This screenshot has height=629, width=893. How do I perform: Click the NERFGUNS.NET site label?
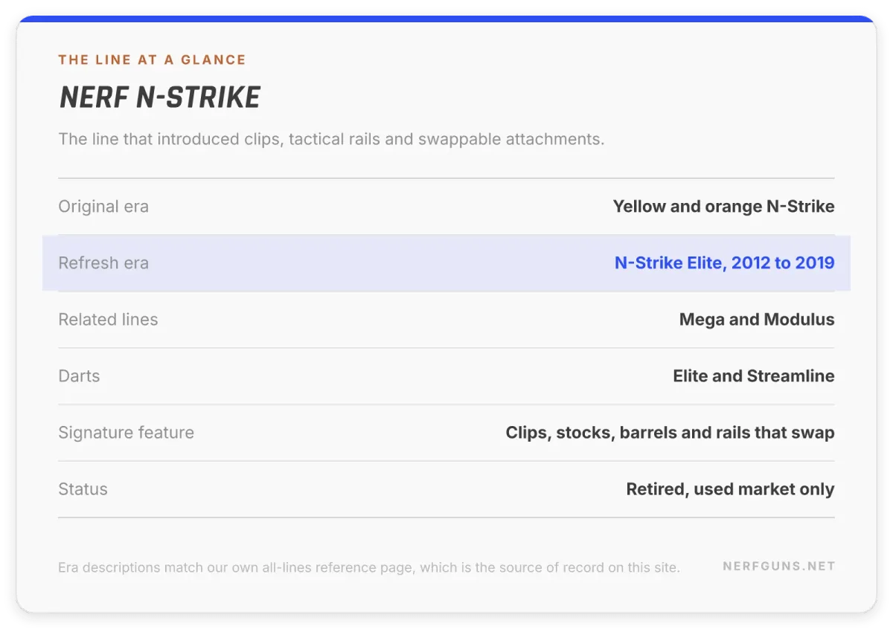click(x=779, y=567)
